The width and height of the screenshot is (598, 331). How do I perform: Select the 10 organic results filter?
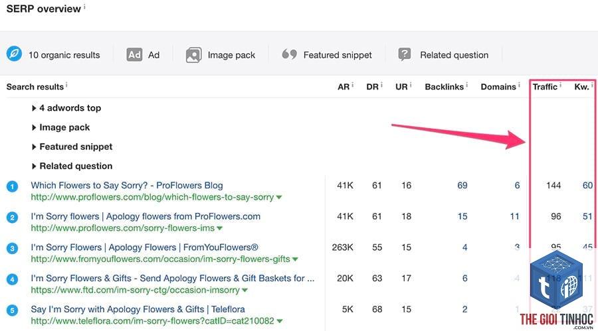click(x=64, y=55)
